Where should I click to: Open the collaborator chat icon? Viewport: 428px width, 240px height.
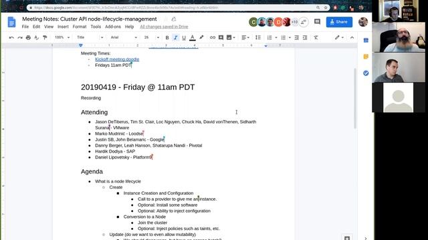pyautogui.click(x=304, y=22)
